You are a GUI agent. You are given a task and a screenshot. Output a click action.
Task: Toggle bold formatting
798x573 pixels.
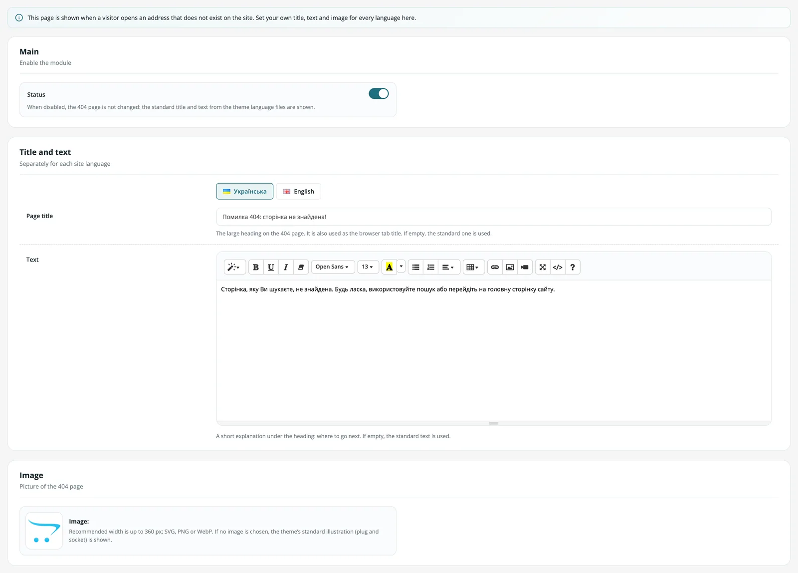[256, 267]
